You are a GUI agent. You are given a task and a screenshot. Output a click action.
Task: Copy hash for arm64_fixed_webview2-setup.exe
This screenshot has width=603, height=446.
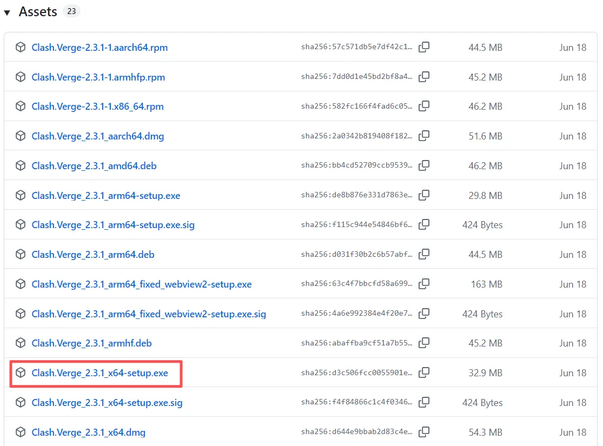pos(425,284)
